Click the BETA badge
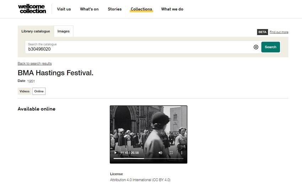Image resolution: width=302 pixels, height=188 pixels. click(x=262, y=32)
